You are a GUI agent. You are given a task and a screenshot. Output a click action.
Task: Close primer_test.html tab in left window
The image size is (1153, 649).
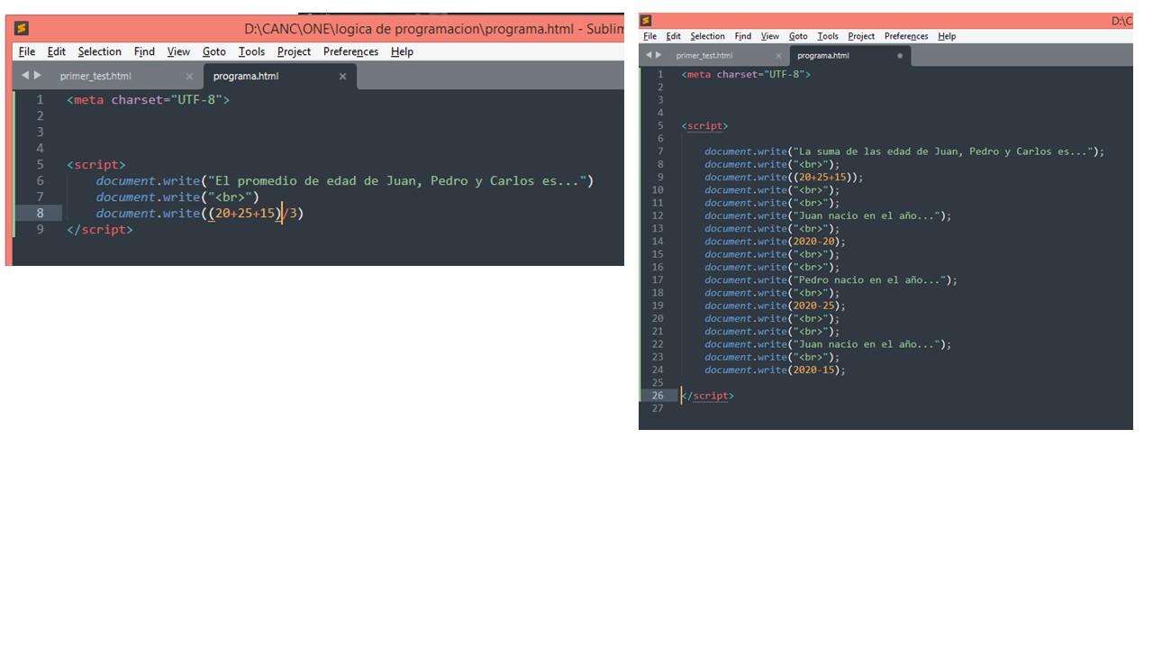[x=189, y=77]
